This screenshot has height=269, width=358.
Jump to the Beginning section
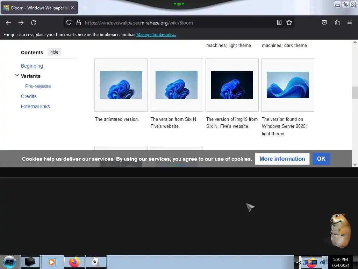(x=32, y=66)
